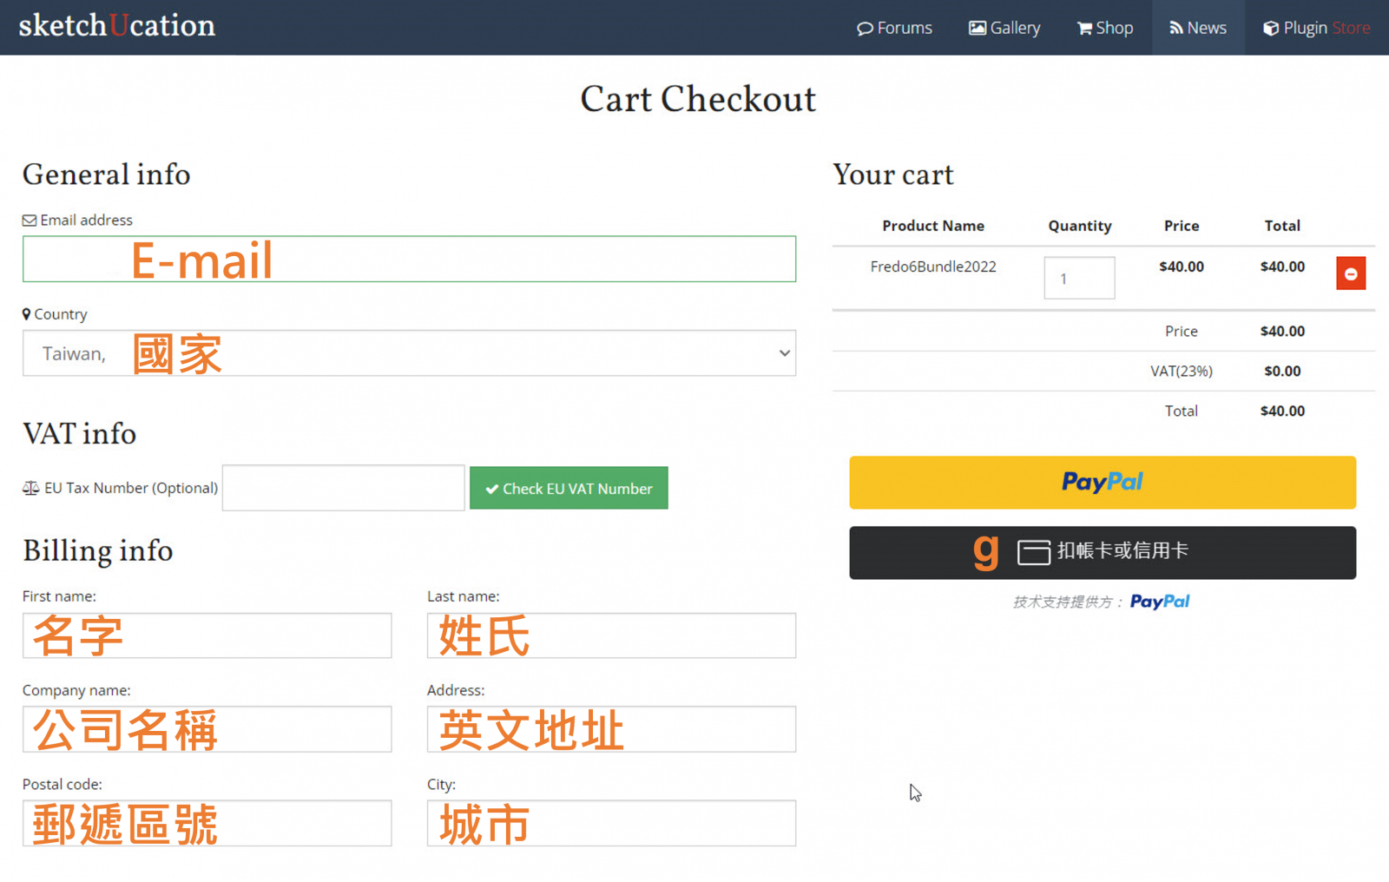
Task: Click the credit card icon on the black button
Action: tap(1034, 552)
